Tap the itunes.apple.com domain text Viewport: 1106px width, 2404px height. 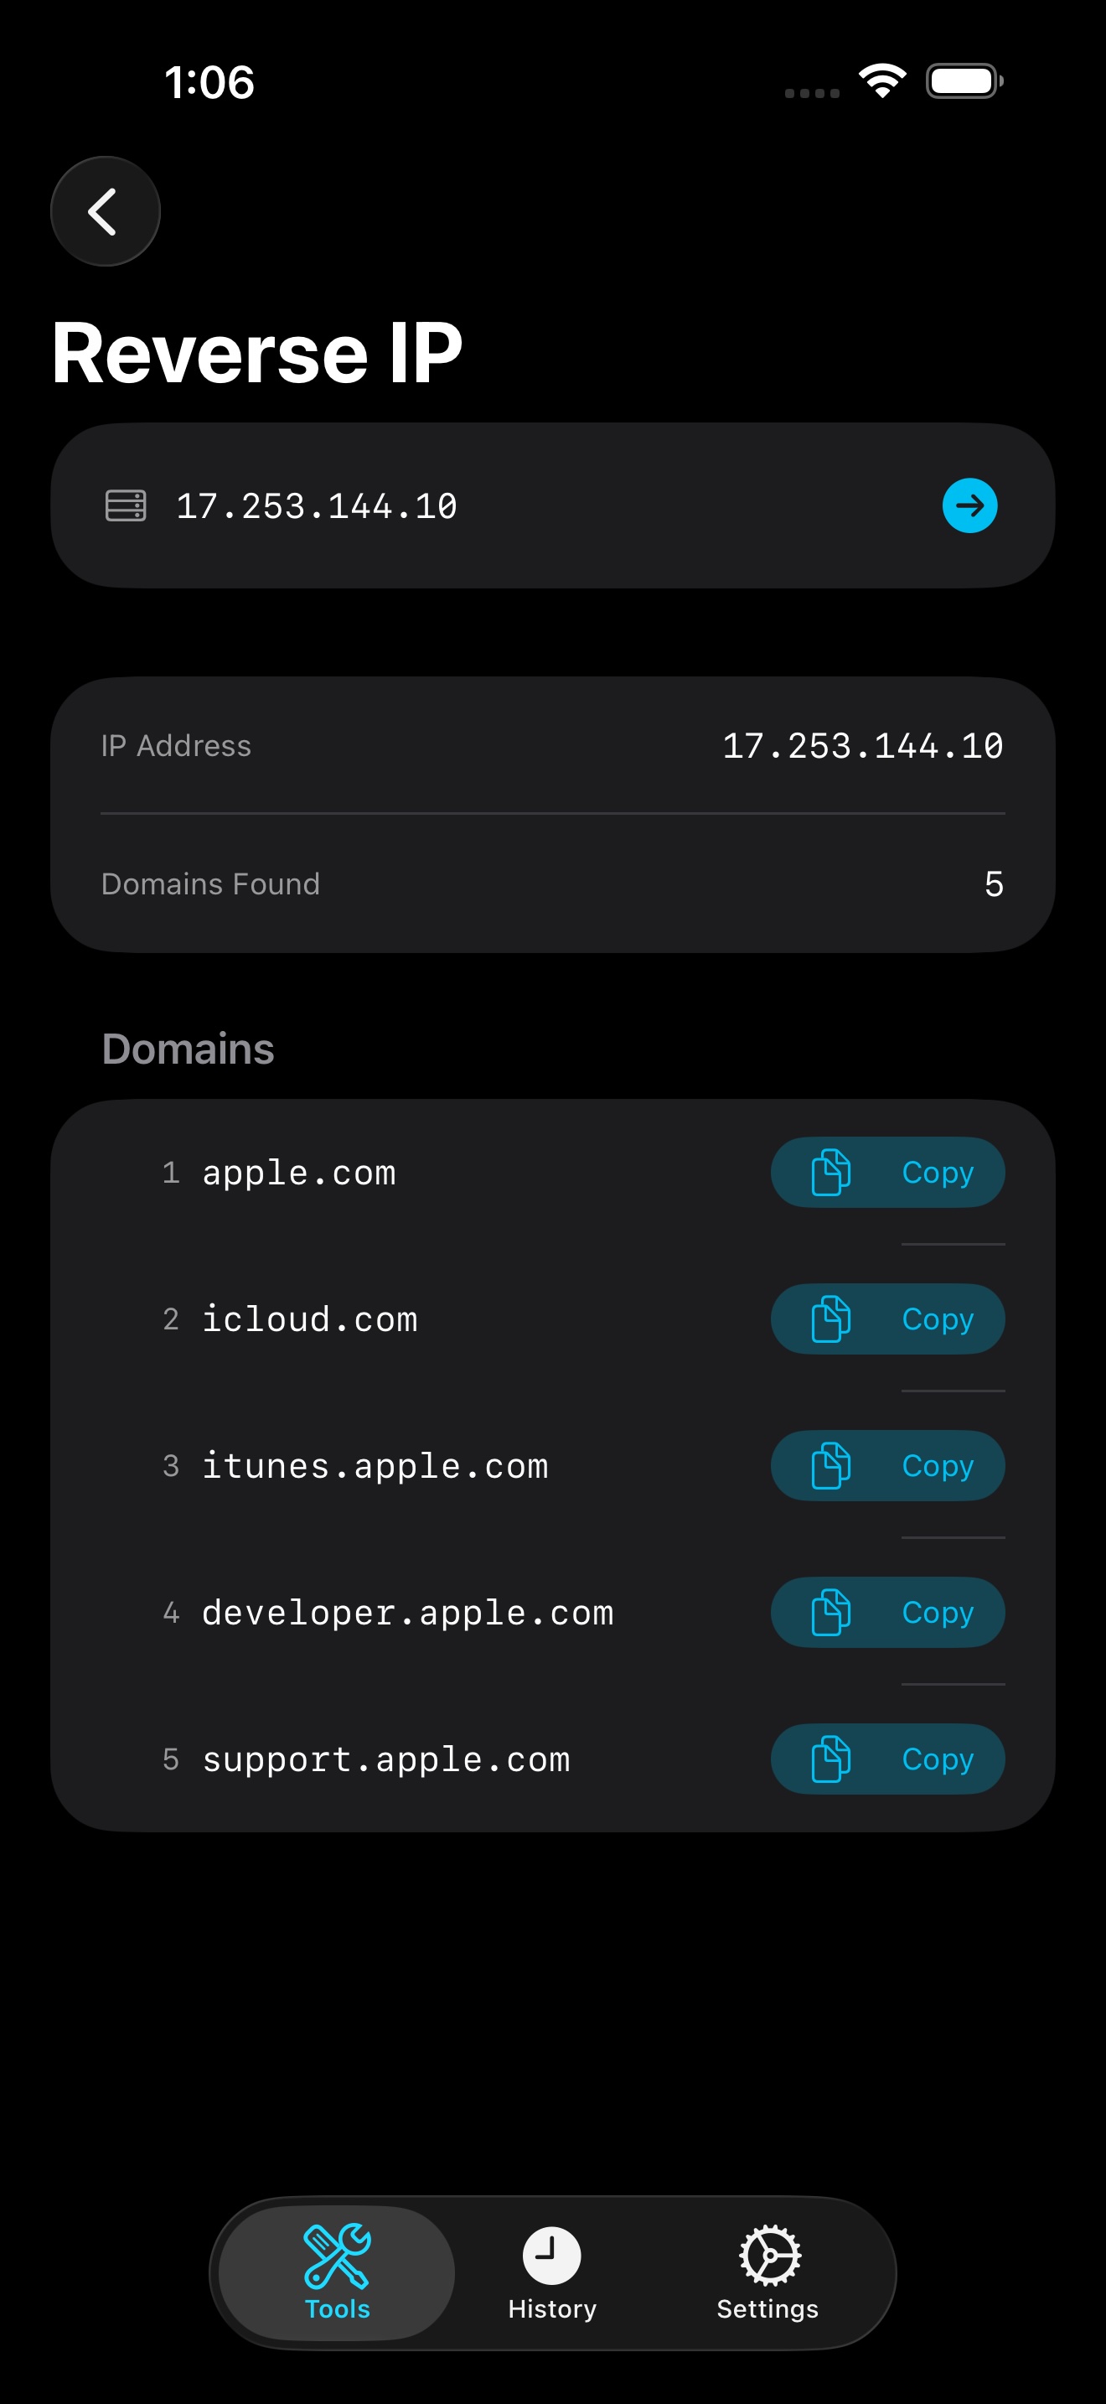tap(375, 1466)
